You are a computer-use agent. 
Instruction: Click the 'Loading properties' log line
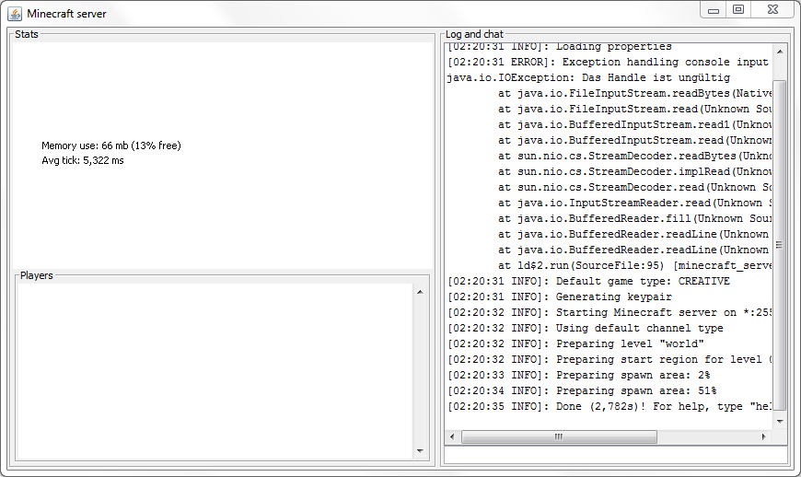[560, 46]
